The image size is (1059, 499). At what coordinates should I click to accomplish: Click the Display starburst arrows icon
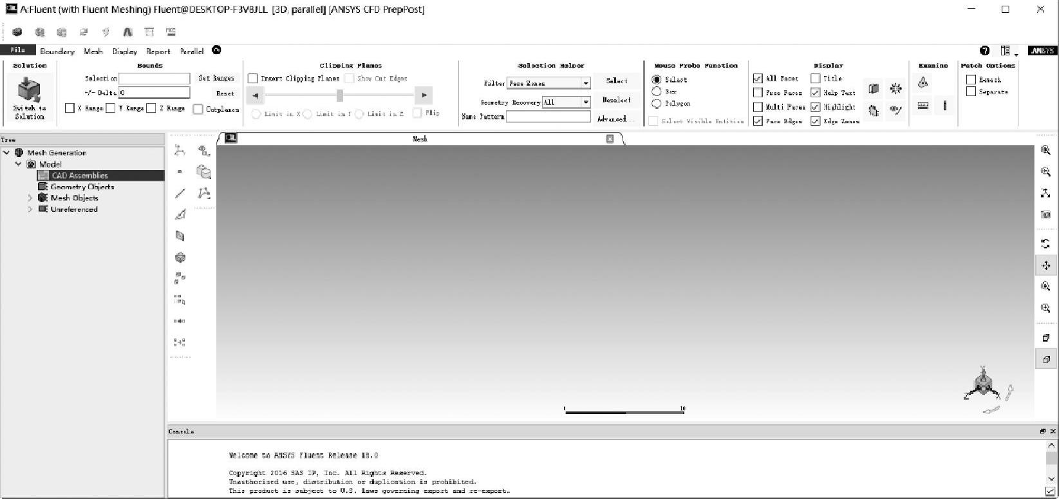pos(895,88)
